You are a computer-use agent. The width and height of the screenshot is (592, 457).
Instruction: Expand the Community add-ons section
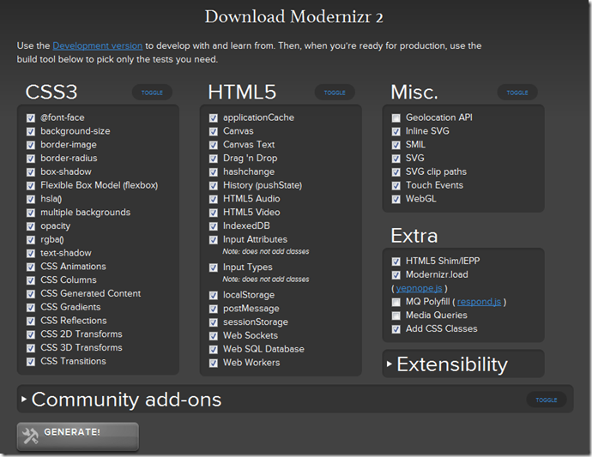[x=24, y=400]
